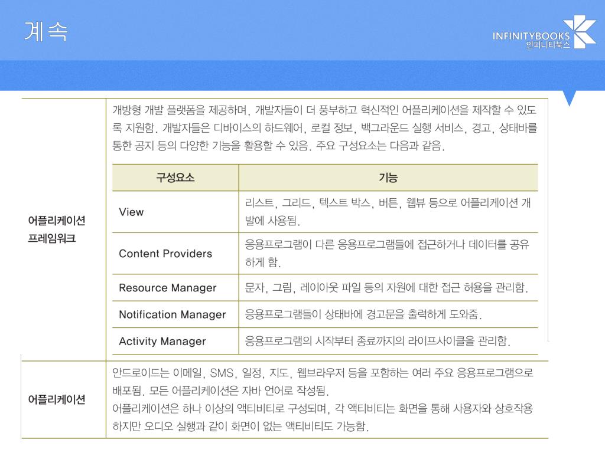Click the paragraph starting '개방형 개발 플랫폼을 제공하며'
The image size is (605, 453).
click(324, 110)
